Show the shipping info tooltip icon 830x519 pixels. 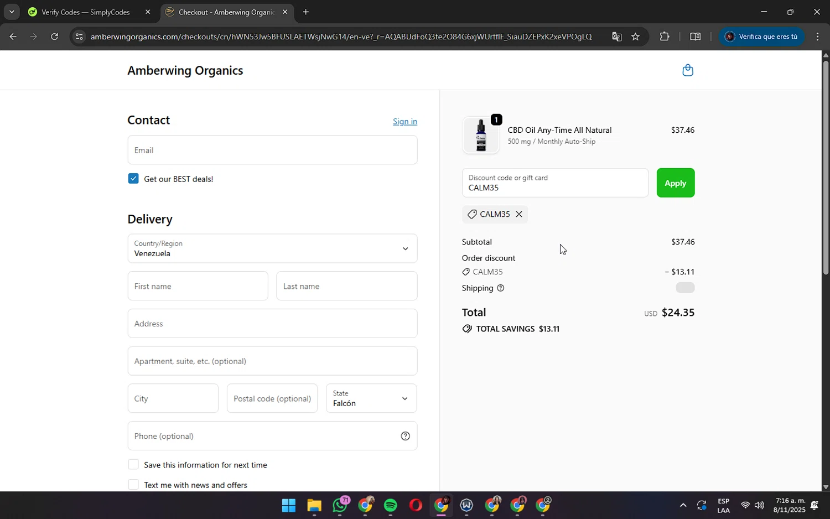click(501, 288)
